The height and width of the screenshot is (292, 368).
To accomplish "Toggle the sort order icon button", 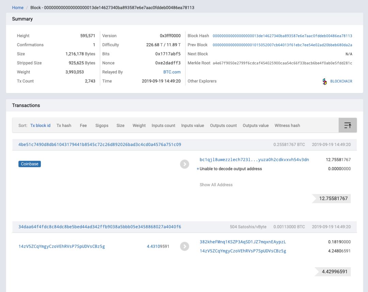I will click(x=348, y=125).
